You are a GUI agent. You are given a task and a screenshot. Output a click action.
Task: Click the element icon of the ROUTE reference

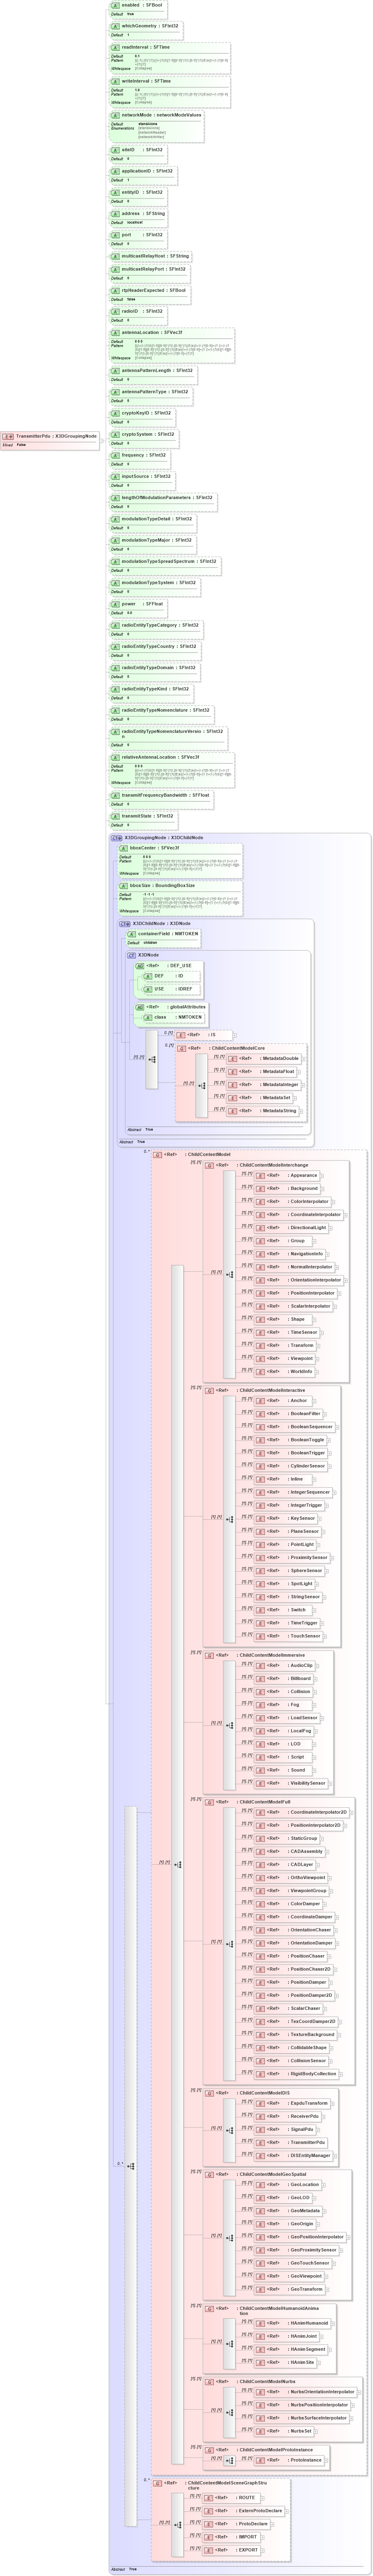coord(209,2498)
